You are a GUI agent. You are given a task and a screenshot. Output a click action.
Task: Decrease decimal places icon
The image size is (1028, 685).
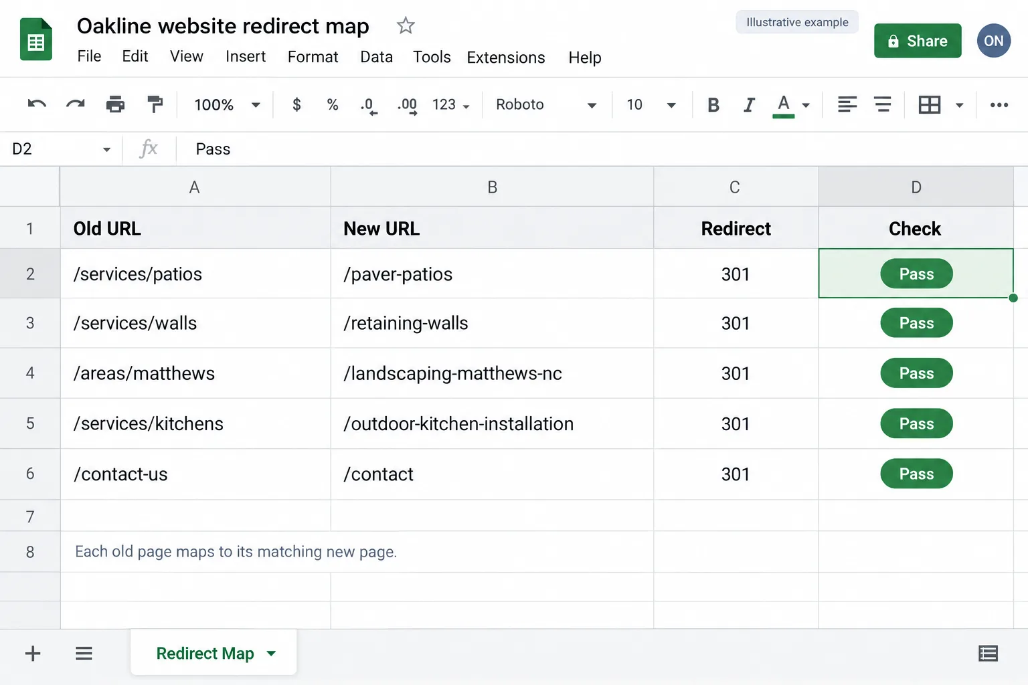point(369,105)
